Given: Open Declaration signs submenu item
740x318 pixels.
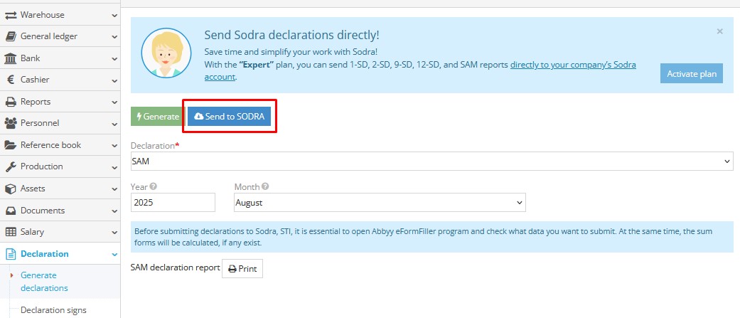Looking at the screenshot, I should [x=53, y=309].
